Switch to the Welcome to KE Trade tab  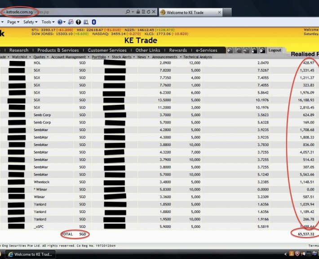[182, 12]
